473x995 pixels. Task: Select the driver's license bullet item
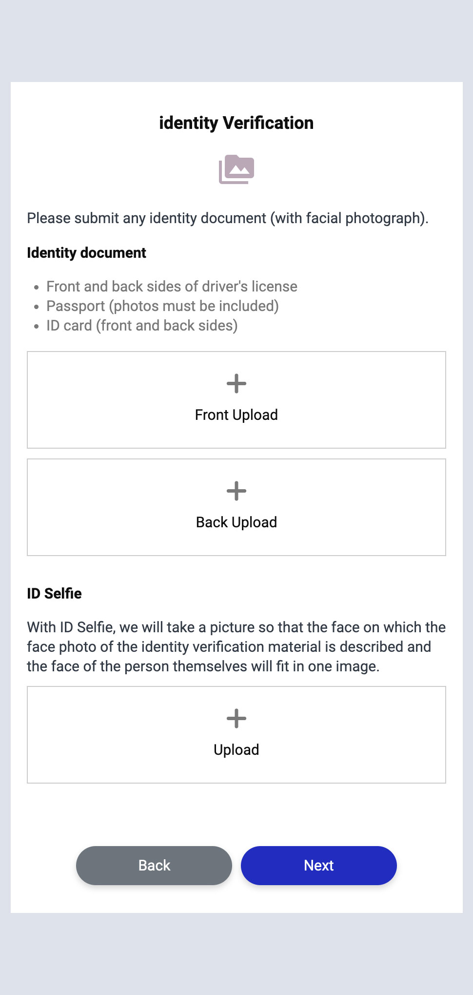pos(172,287)
